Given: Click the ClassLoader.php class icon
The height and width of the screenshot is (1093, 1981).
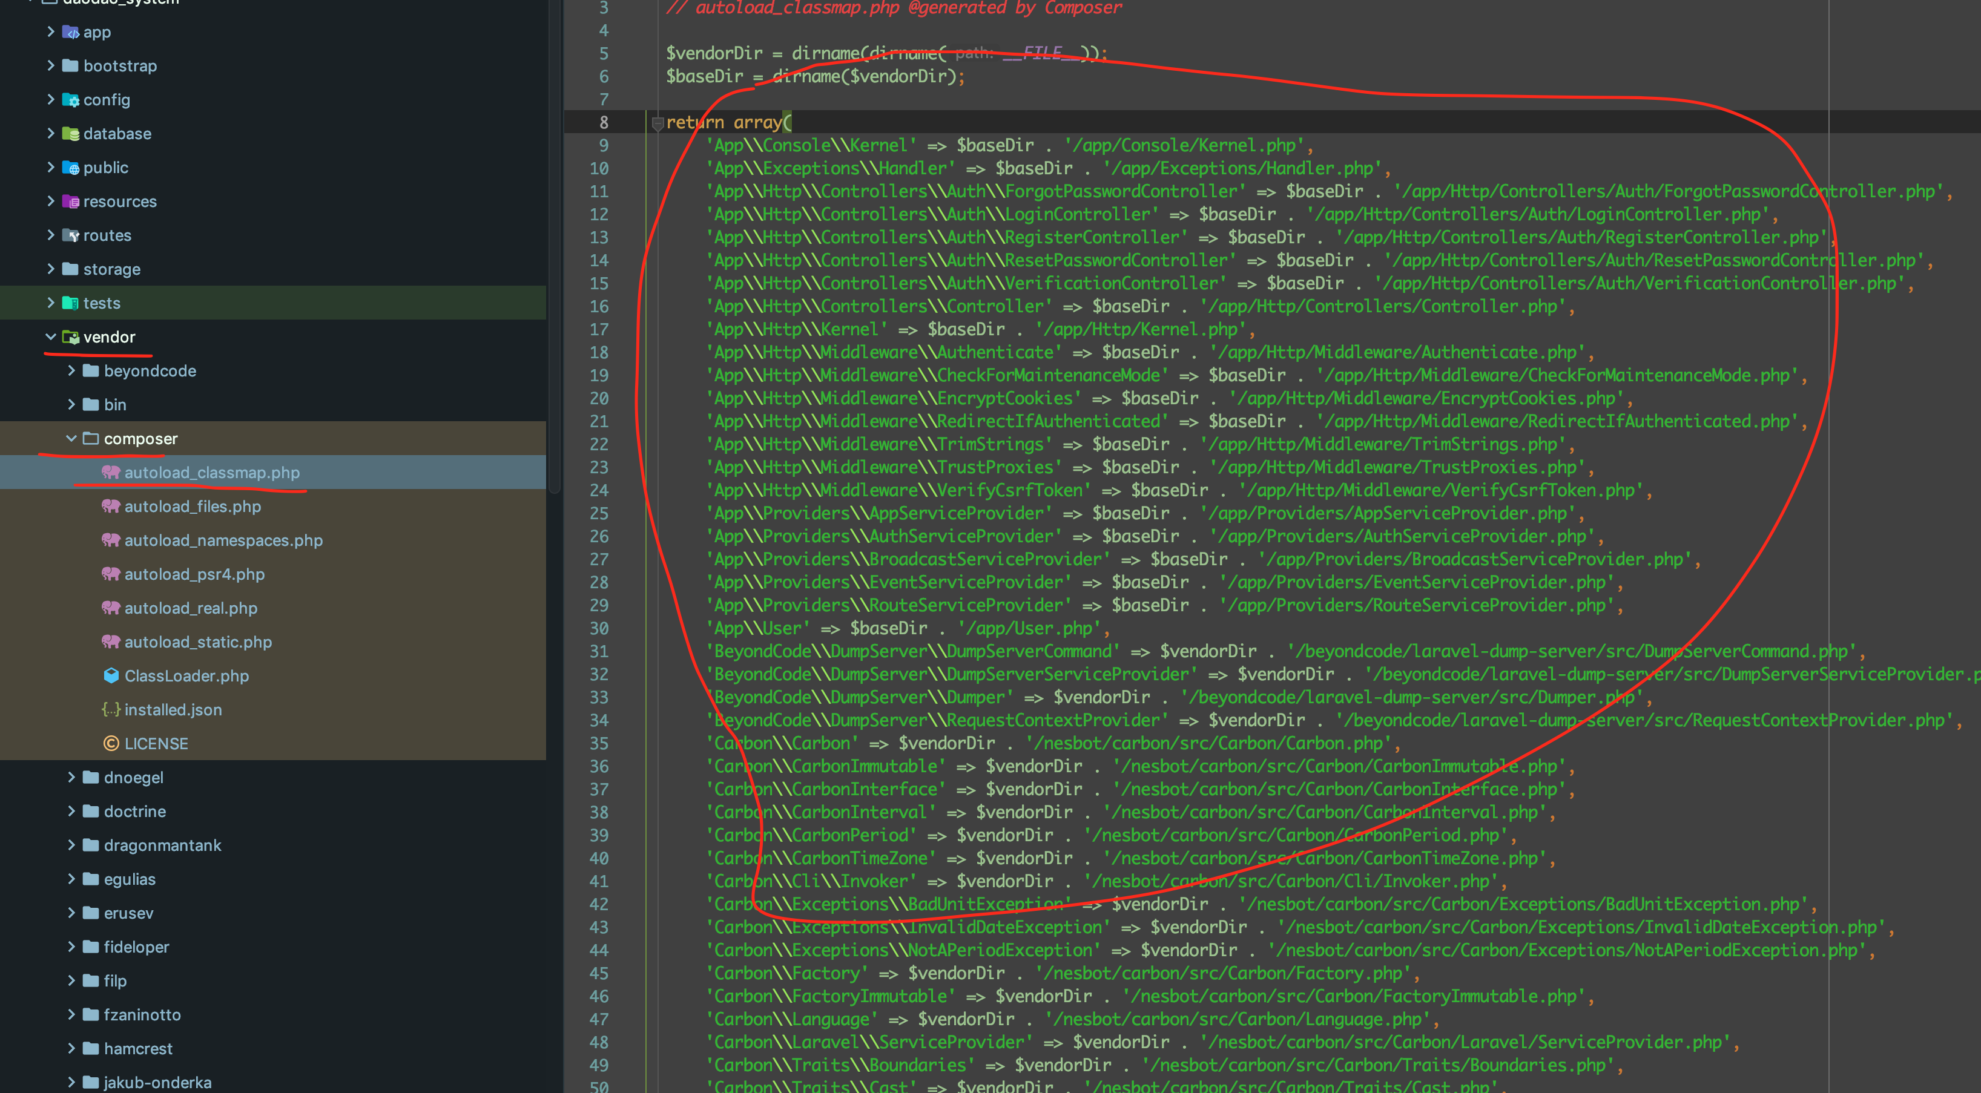Looking at the screenshot, I should (111, 675).
